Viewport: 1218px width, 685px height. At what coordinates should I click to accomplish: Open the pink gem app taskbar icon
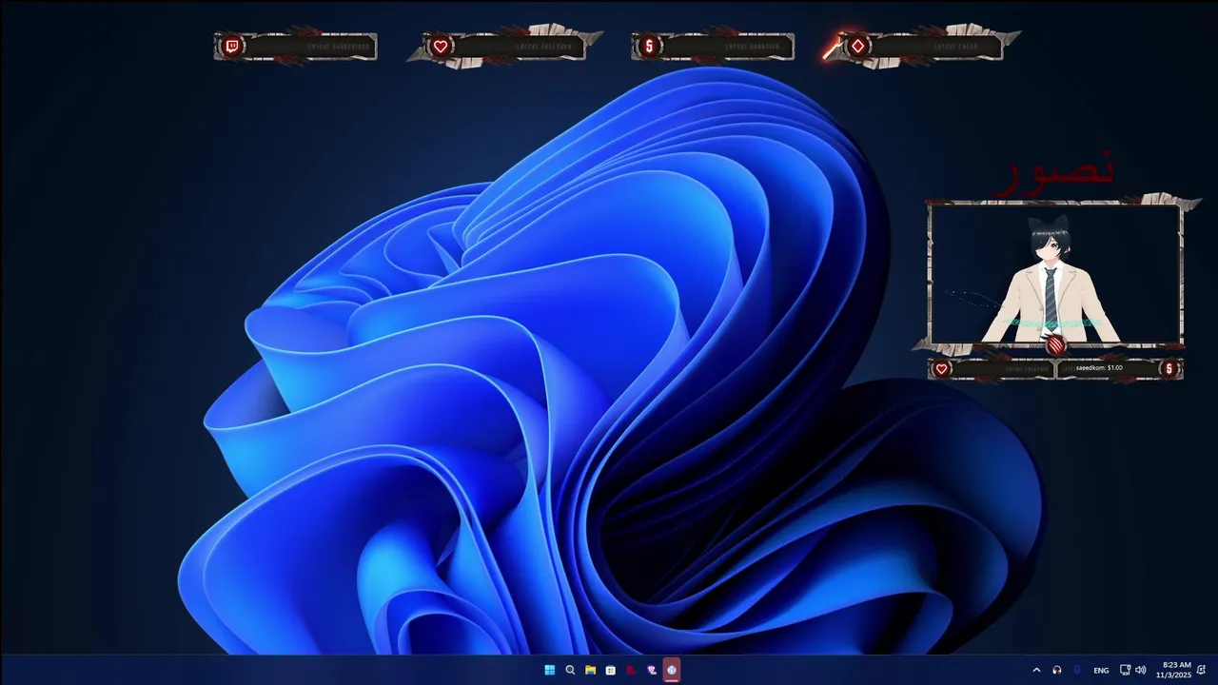tap(651, 670)
